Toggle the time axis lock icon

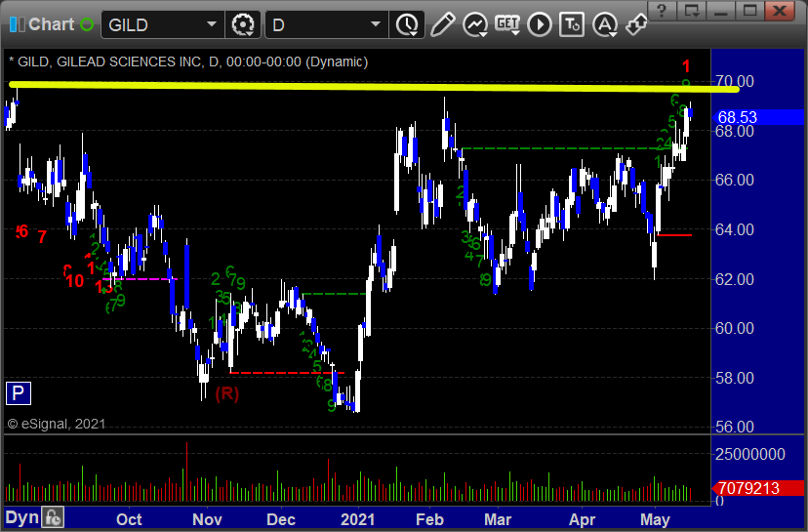tap(53, 517)
